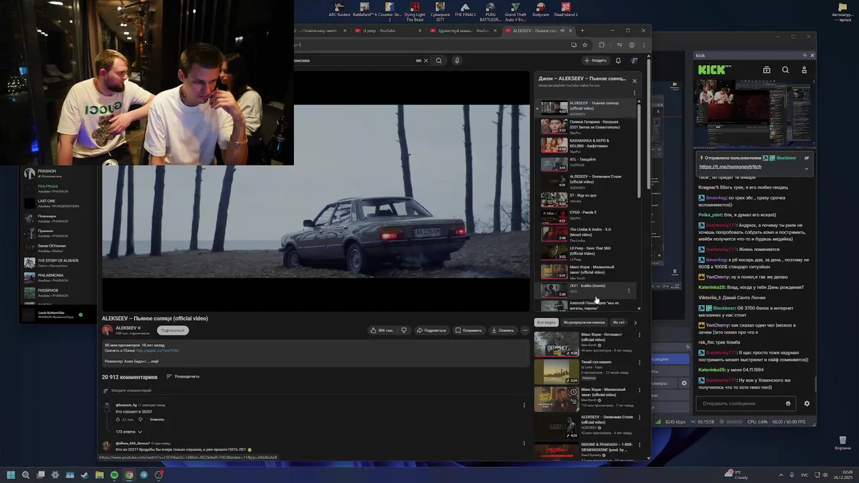Open Windows Start menu
The width and height of the screenshot is (859, 483).
coord(11,475)
